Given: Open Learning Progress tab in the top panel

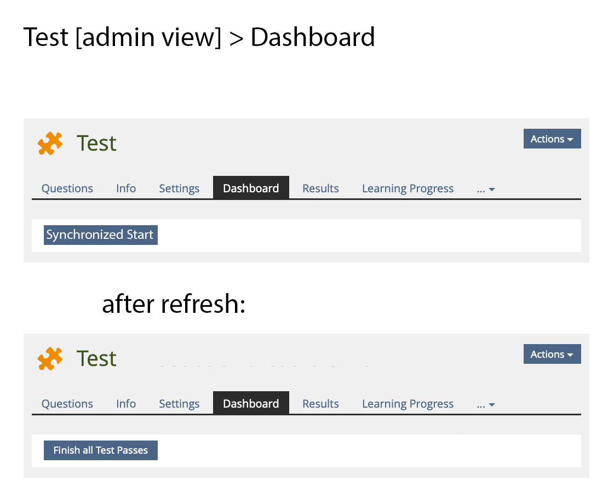Looking at the screenshot, I should coord(408,188).
